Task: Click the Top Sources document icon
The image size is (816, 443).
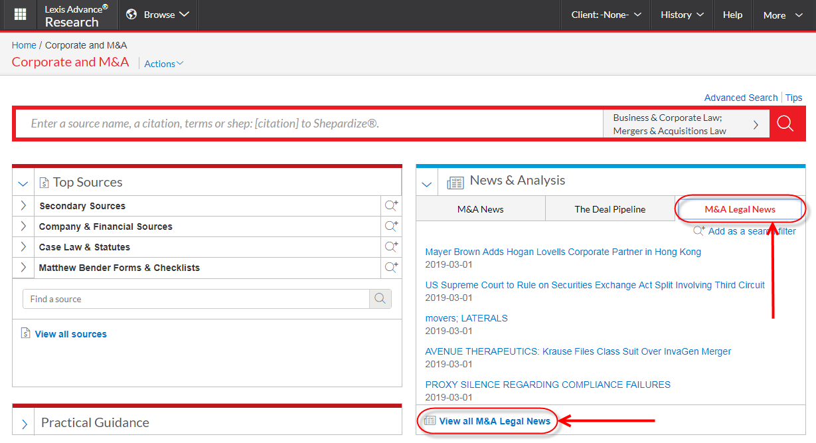Action: coord(44,183)
